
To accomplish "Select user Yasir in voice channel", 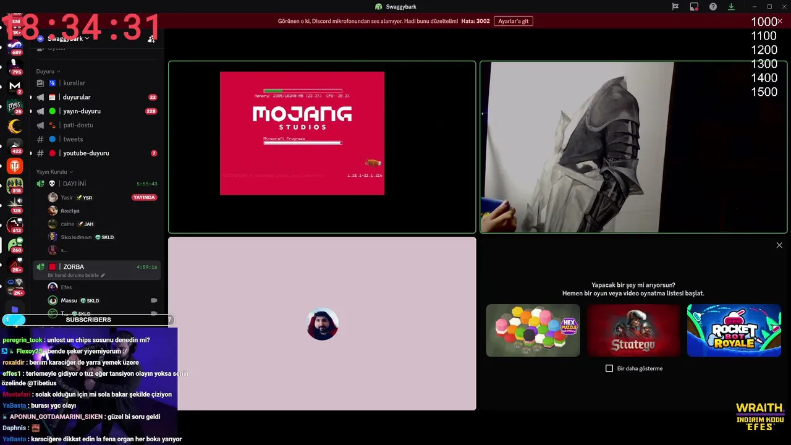I will tap(103, 197).
